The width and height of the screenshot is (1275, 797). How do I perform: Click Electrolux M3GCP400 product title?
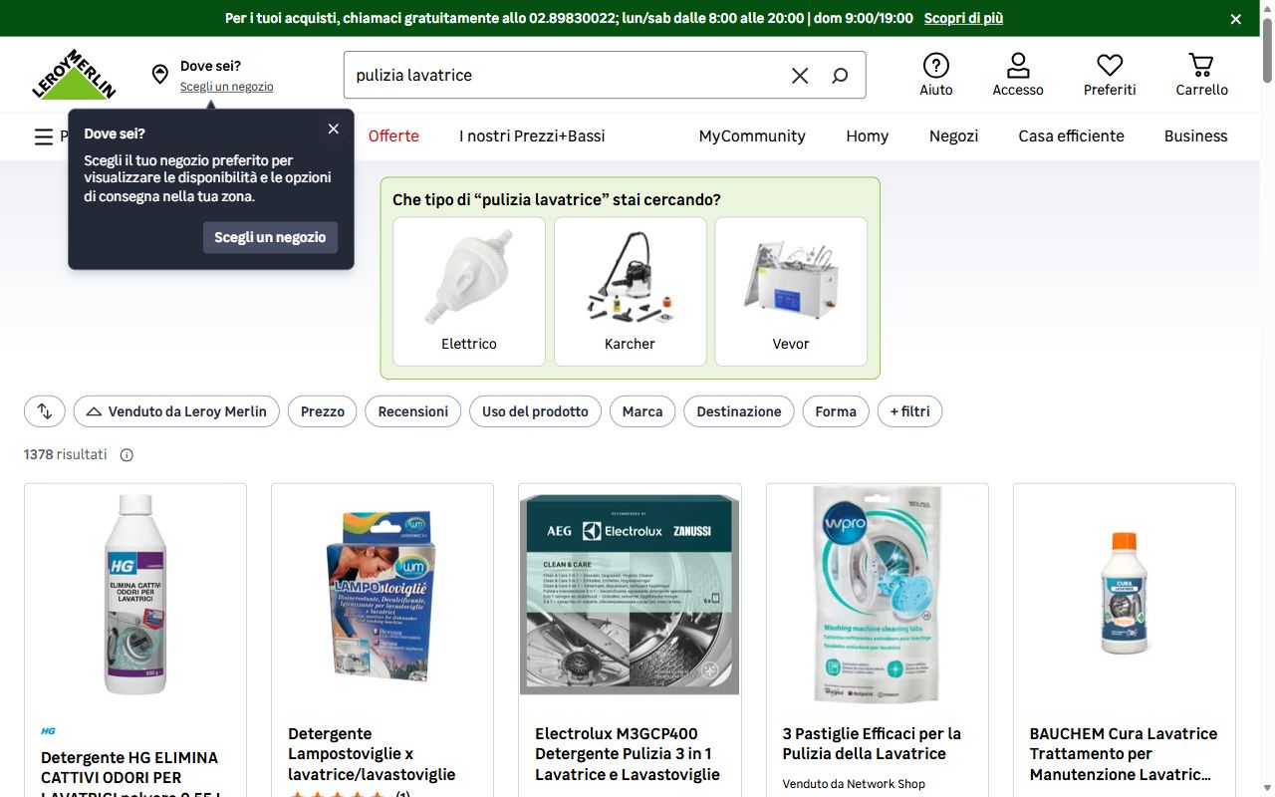coord(628,754)
